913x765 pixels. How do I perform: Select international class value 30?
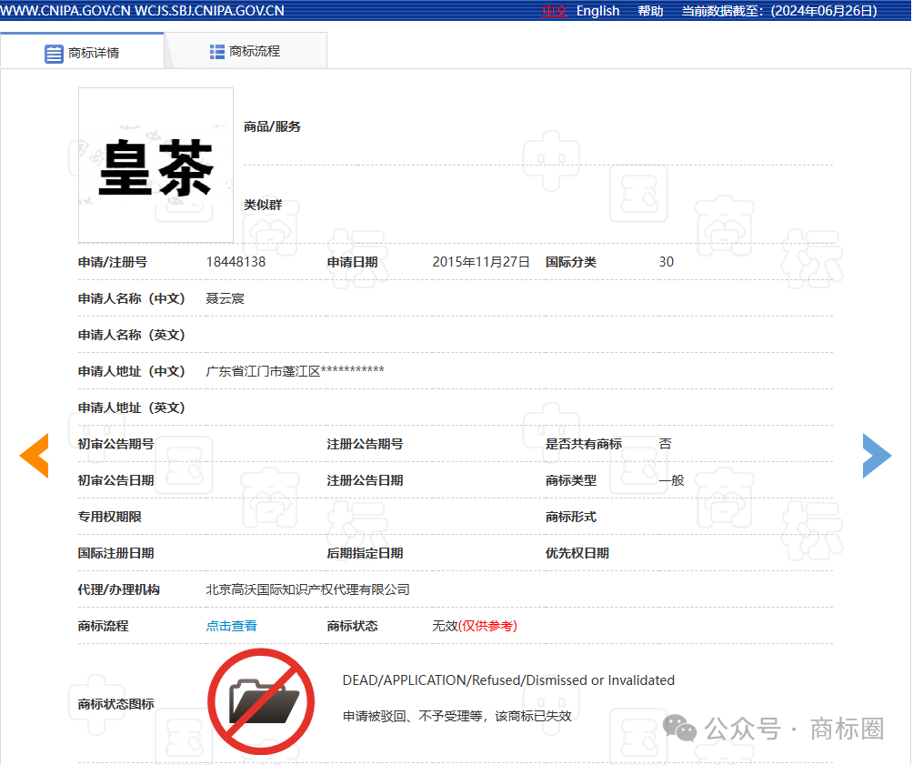pos(667,262)
